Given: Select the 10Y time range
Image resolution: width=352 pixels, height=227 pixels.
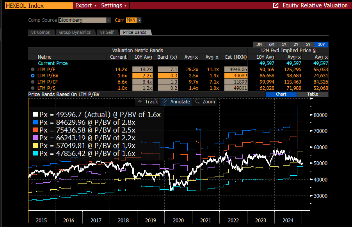Looking at the screenshot, I should pos(321,44).
